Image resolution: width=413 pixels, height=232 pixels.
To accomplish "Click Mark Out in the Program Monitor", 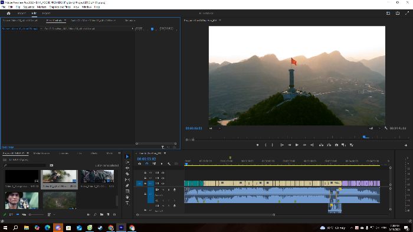I will pyautogui.click(x=273, y=145).
